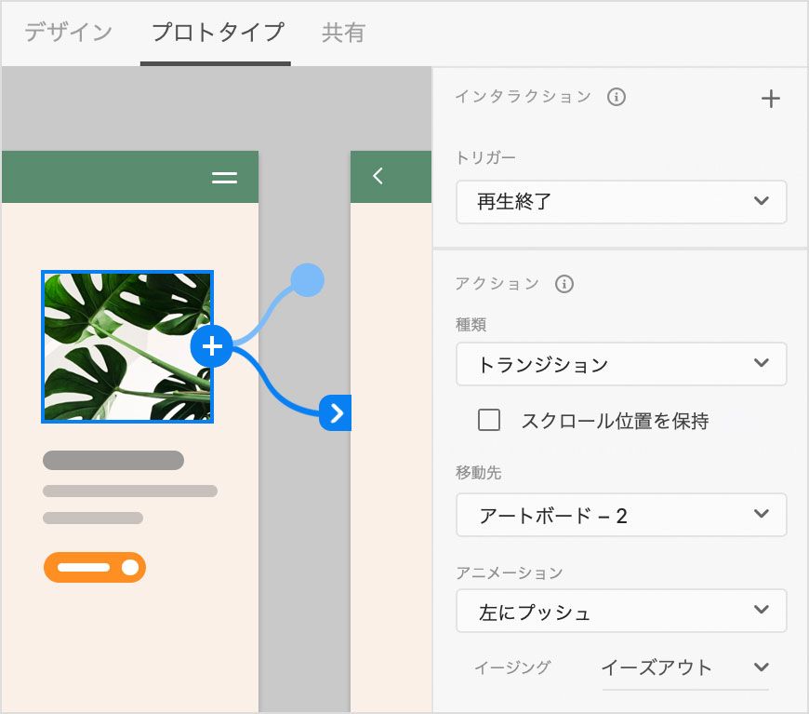The width and height of the screenshot is (809, 714).
Task: Open the トリガー dropdown showing 再生終了
Action: pyautogui.click(x=621, y=202)
